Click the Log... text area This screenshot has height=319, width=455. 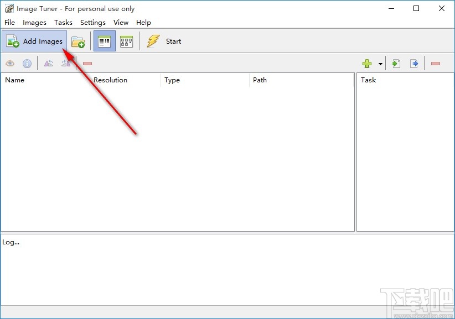tap(227, 269)
